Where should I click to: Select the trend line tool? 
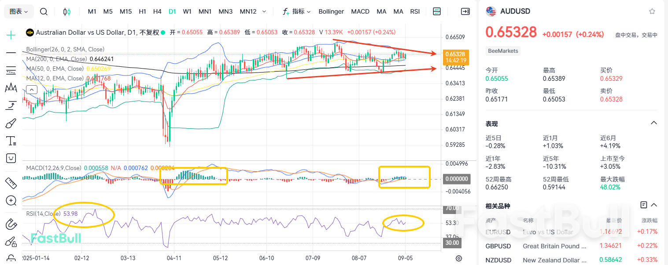click(x=11, y=53)
